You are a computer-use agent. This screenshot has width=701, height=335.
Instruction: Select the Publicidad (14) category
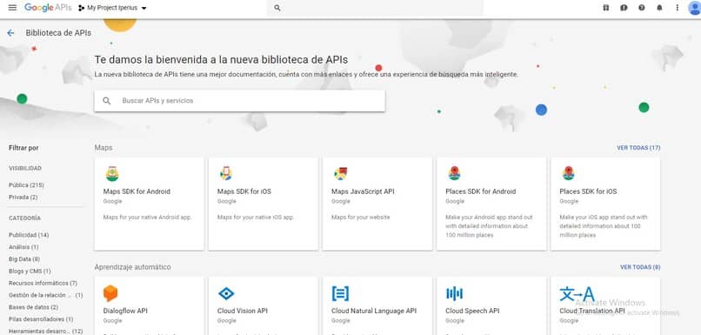pos(29,235)
